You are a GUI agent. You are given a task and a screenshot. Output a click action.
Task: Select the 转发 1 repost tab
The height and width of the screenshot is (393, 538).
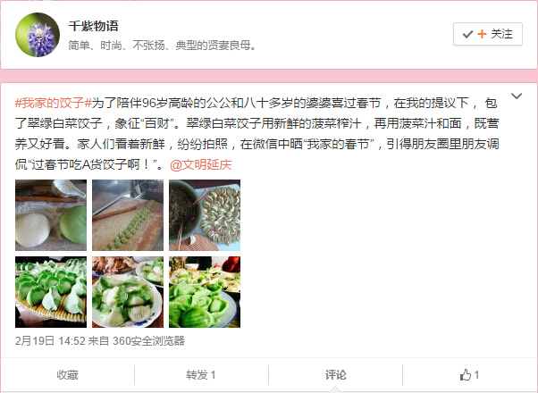pyautogui.click(x=201, y=375)
